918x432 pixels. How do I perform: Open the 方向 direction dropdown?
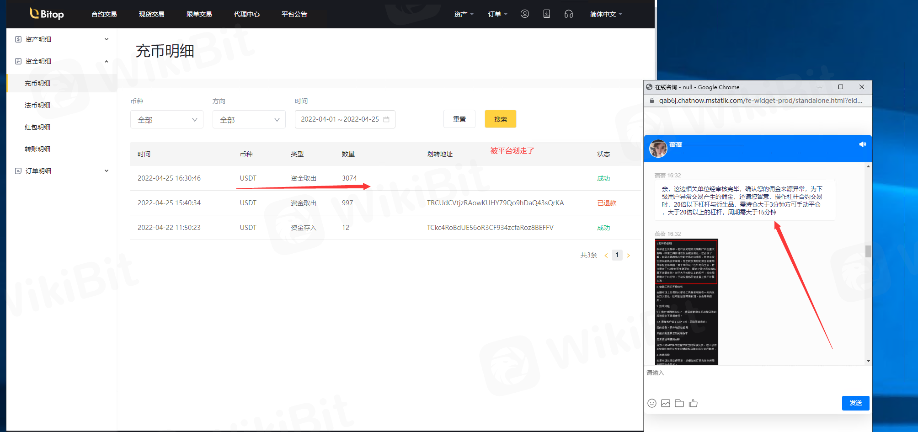[x=249, y=120]
